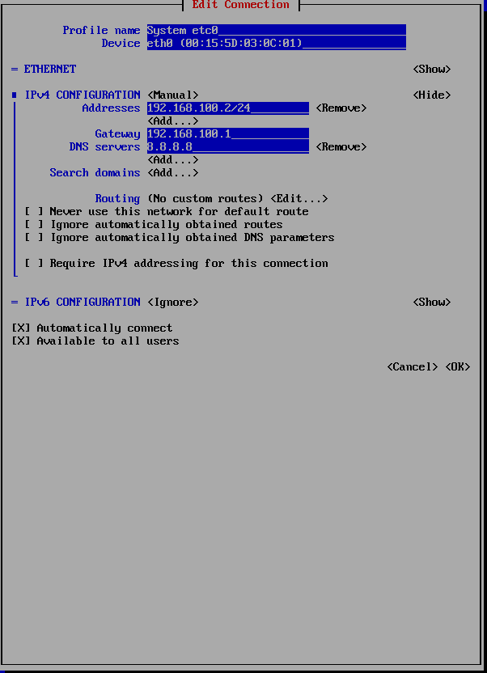487x673 pixels.
Task: Add another DNS server entry
Action: point(173,159)
